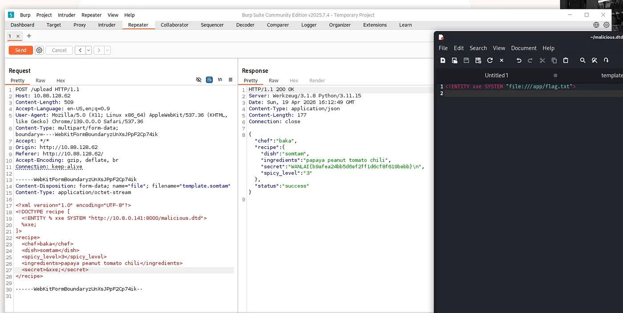Select Raw view in Request panel

[40, 80]
